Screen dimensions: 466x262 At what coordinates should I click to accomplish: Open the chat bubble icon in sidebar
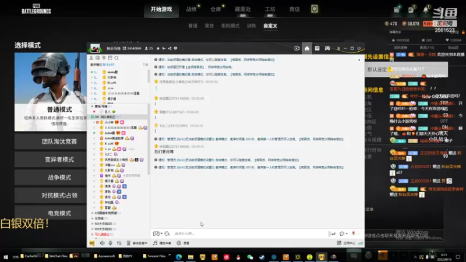tap(97, 58)
